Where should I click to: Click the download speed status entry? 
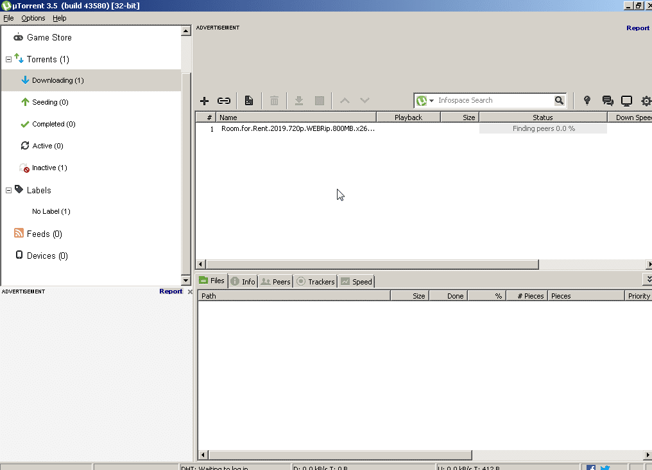click(363, 467)
